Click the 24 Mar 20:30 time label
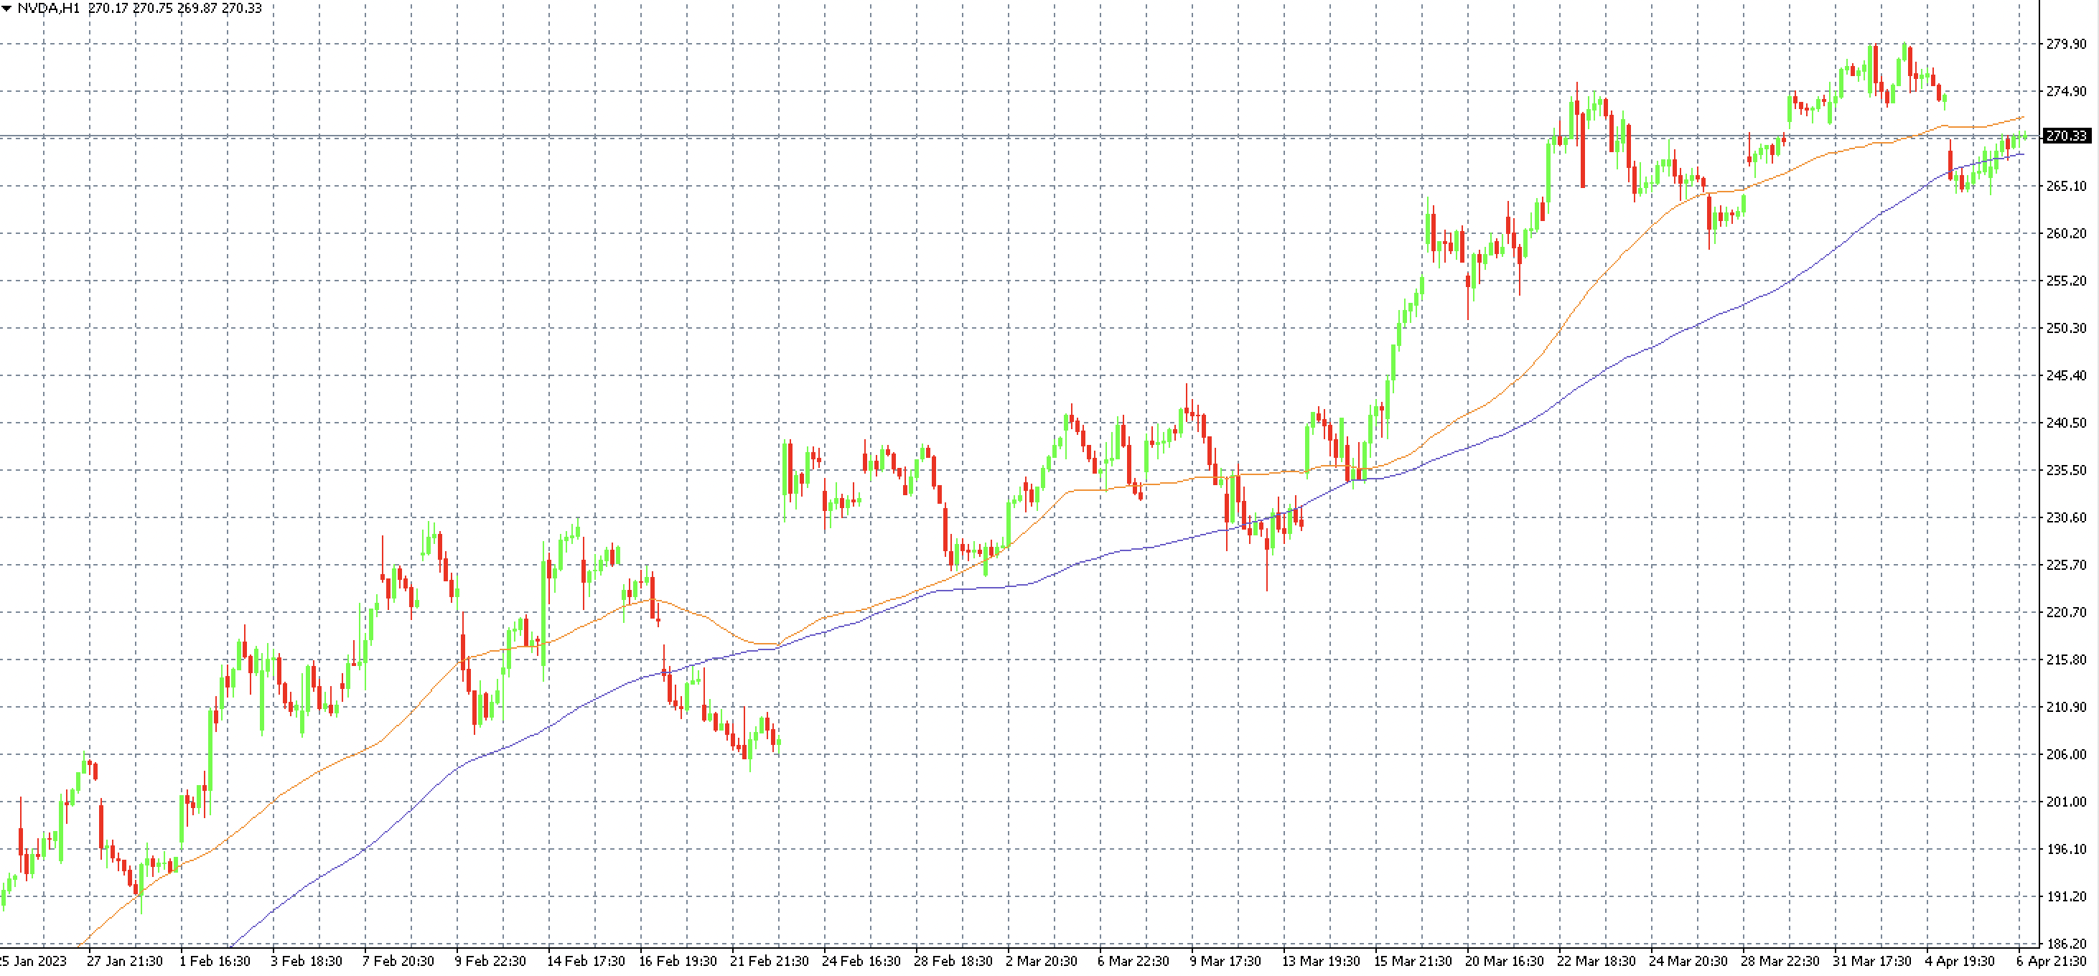 pyautogui.click(x=1688, y=962)
